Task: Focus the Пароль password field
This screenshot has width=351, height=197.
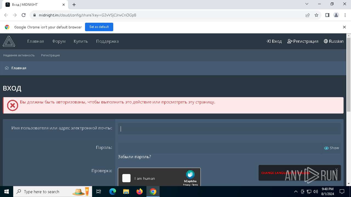Action: tap(220, 148)
